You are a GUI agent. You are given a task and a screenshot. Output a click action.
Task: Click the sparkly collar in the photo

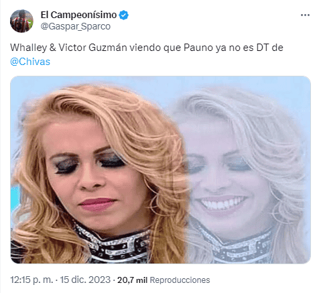coord(112,246)
